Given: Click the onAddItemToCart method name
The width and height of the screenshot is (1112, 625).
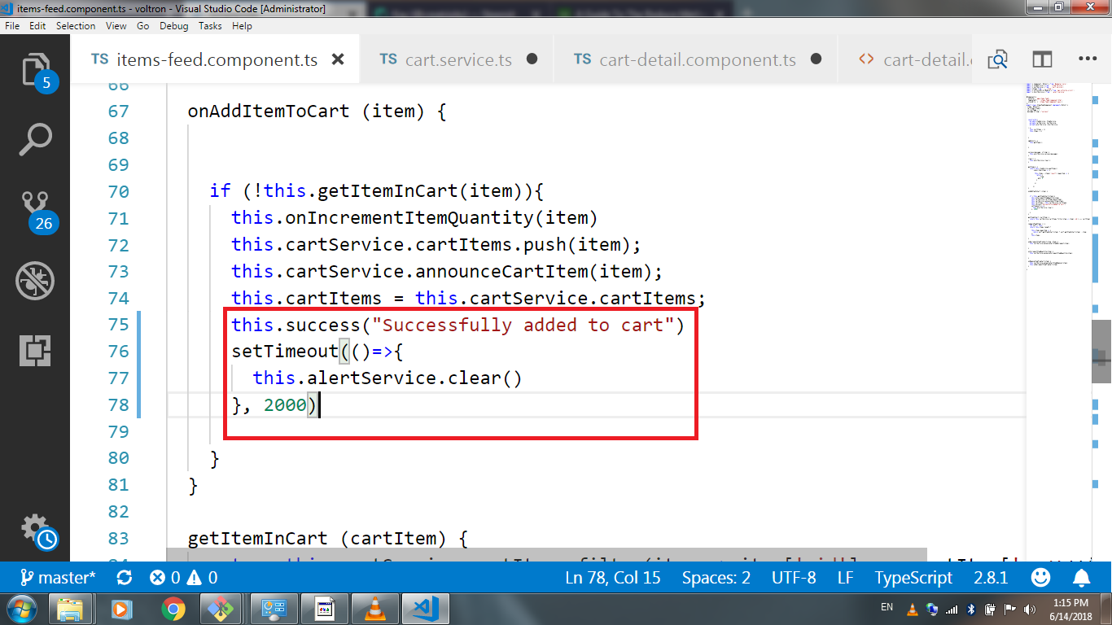Looking at the screenshot, I should tap(269, 111).
